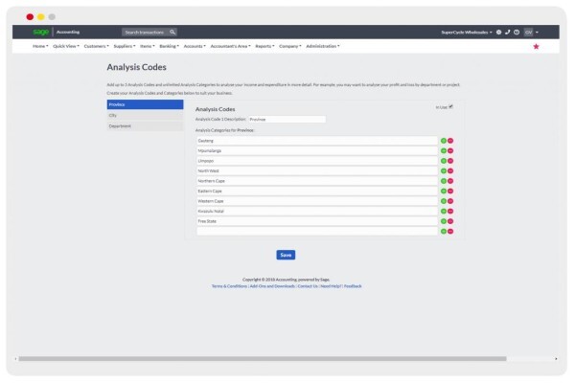The image size is (575, 383).
Task: Open the Quick View dropdown menu
Action: (x=66, y=46)
